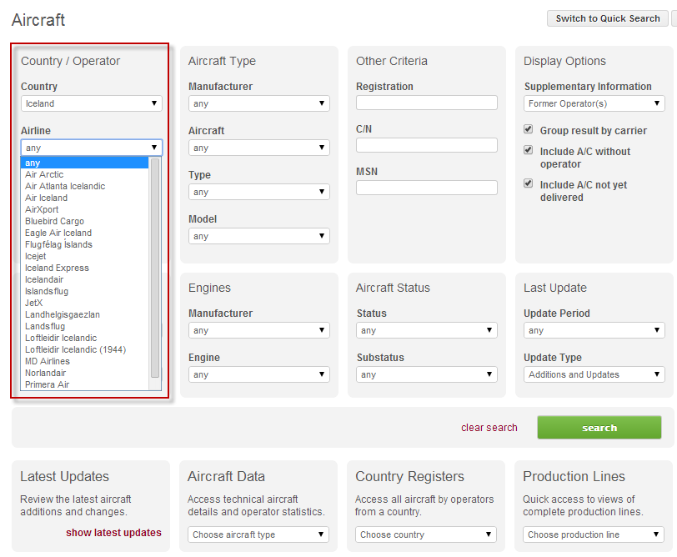Open Choose production line dropdown
Image resolution: width=677 pixels, height=557 pixels.
pyautogui.click(x=594, y=534)
